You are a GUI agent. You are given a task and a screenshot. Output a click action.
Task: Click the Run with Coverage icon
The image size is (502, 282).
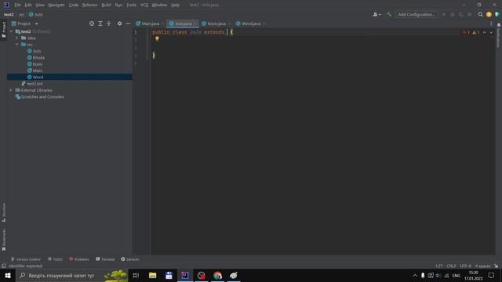coord(461,14)
